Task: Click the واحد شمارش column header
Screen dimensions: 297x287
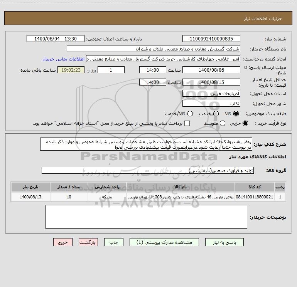Action: 107,187
